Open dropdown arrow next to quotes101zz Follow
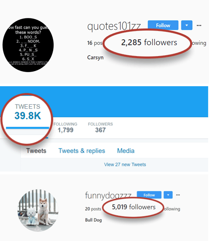 pyautogui.click(x=186, y=25)
